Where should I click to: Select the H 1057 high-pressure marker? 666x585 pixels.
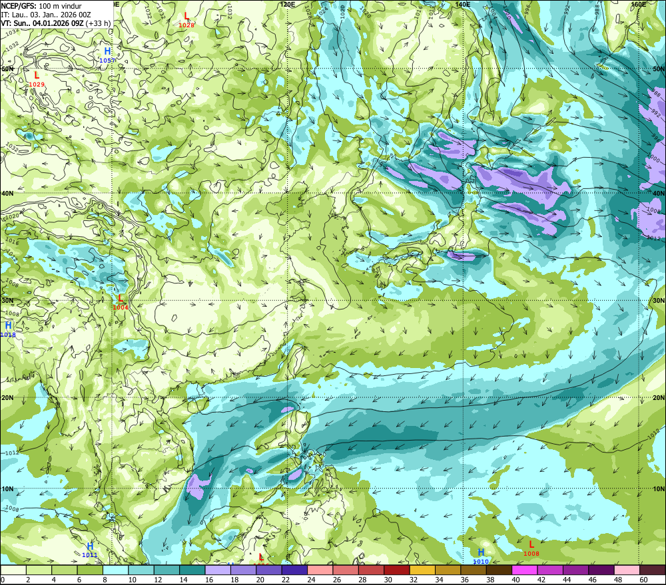point(107,55)
